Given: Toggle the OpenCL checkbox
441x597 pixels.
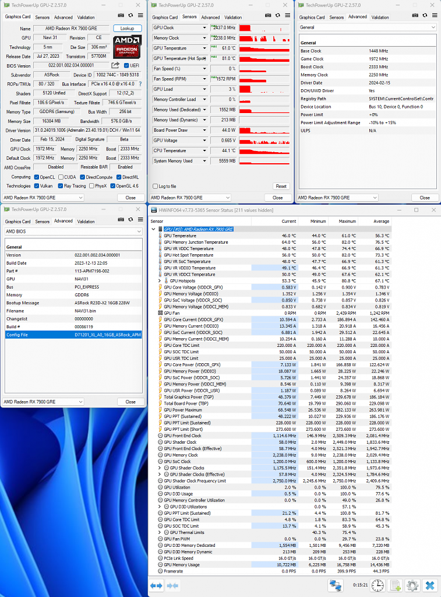Looking at the screenshot, I should click(x=37, y=177).
